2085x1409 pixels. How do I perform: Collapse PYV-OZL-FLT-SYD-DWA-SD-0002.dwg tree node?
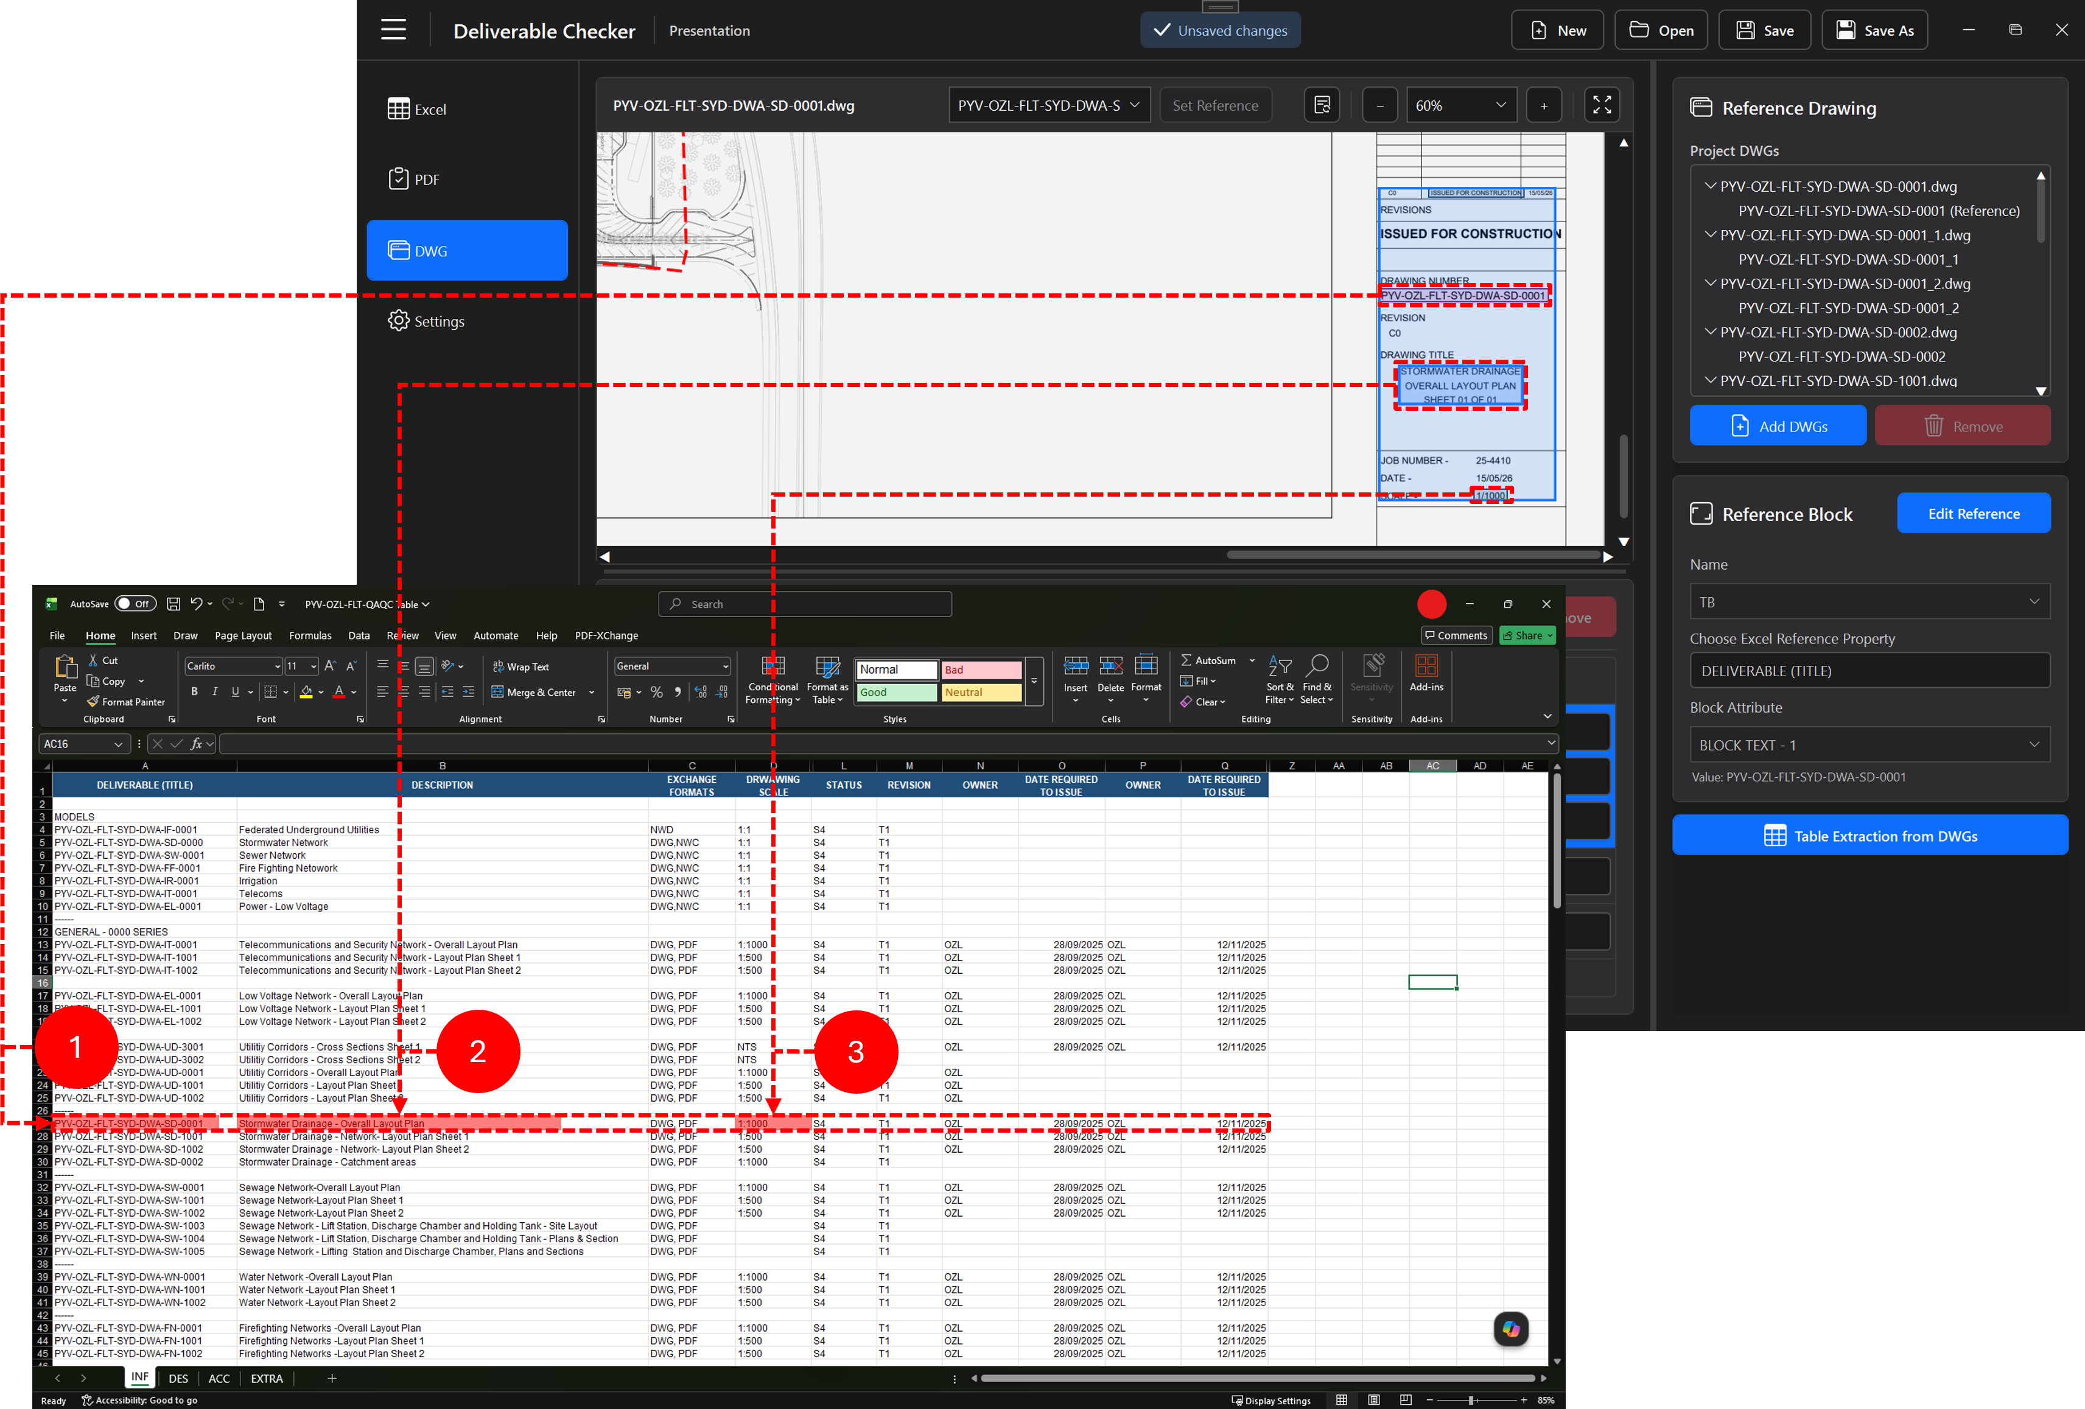click(x=1710, y=331)
